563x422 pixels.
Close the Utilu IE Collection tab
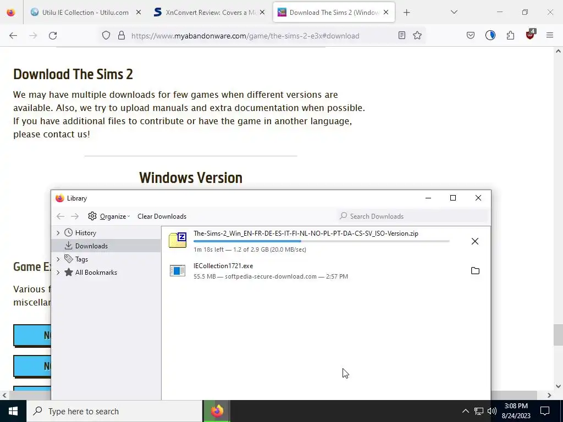[139, 12]
